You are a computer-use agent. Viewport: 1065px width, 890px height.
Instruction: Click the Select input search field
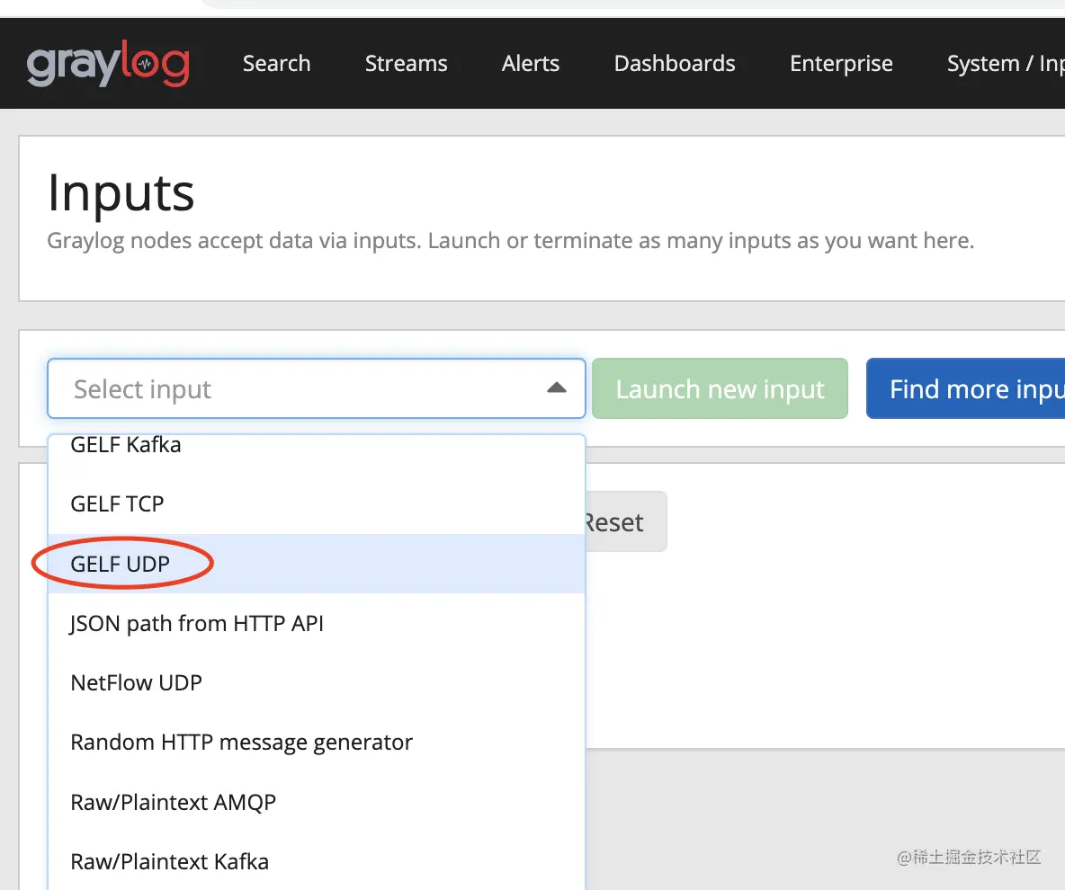click(x=297, y=389)
